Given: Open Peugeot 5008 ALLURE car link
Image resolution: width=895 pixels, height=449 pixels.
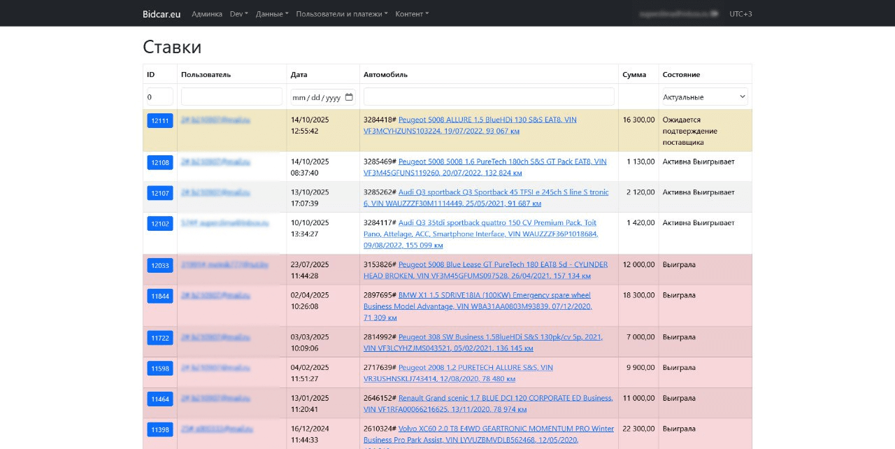Looking at the screenshot, I should coord(487,120).
